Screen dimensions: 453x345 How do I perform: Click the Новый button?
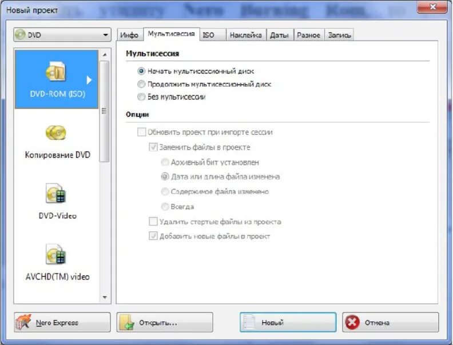coord(288,322)
